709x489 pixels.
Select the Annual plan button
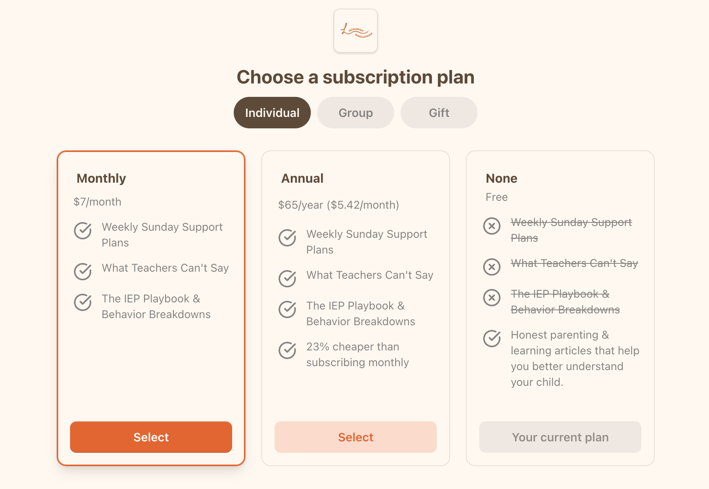356,437
